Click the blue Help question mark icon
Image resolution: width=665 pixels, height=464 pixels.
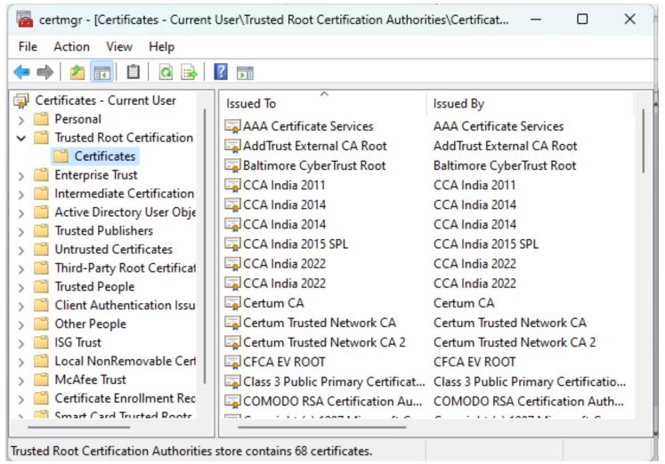click(x=221, y=72)
